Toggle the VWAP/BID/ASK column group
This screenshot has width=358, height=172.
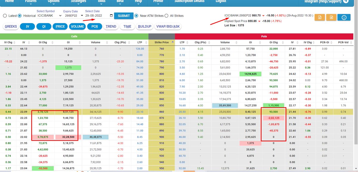[x=168, y=27]
